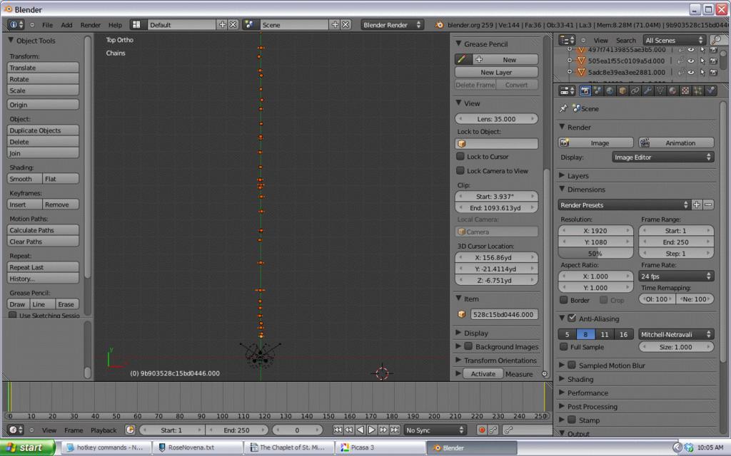This screenshot has height=456, width=731.
Task: Open the No Sync playback dropdown
Action: tap(435, 430)
